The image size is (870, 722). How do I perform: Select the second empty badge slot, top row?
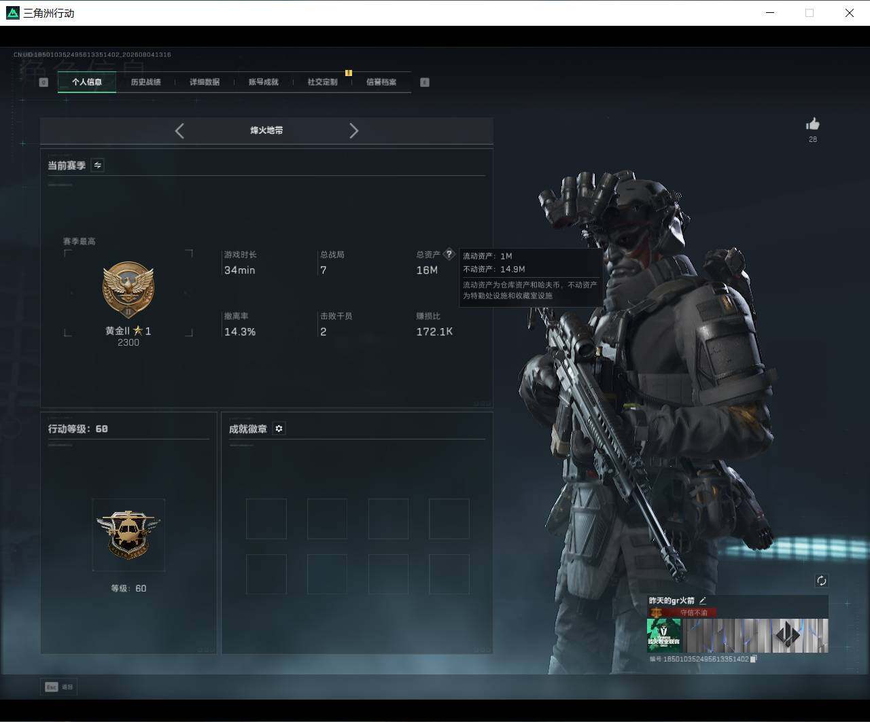(x=327, y=519)
